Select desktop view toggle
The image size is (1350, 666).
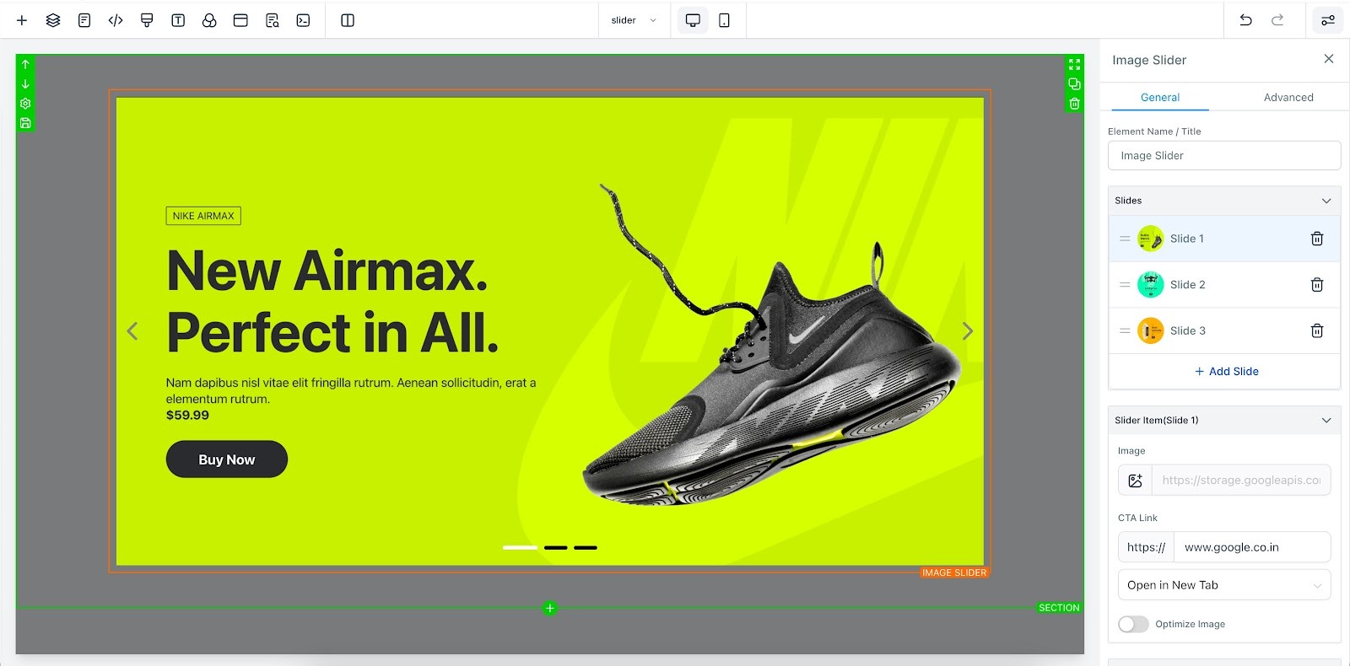tap(693, 20)
